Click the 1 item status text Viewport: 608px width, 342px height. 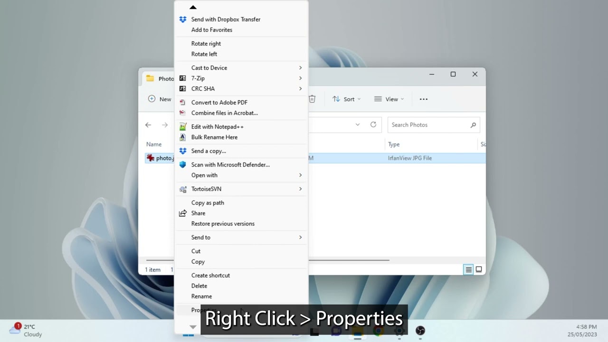coord(152,270)
